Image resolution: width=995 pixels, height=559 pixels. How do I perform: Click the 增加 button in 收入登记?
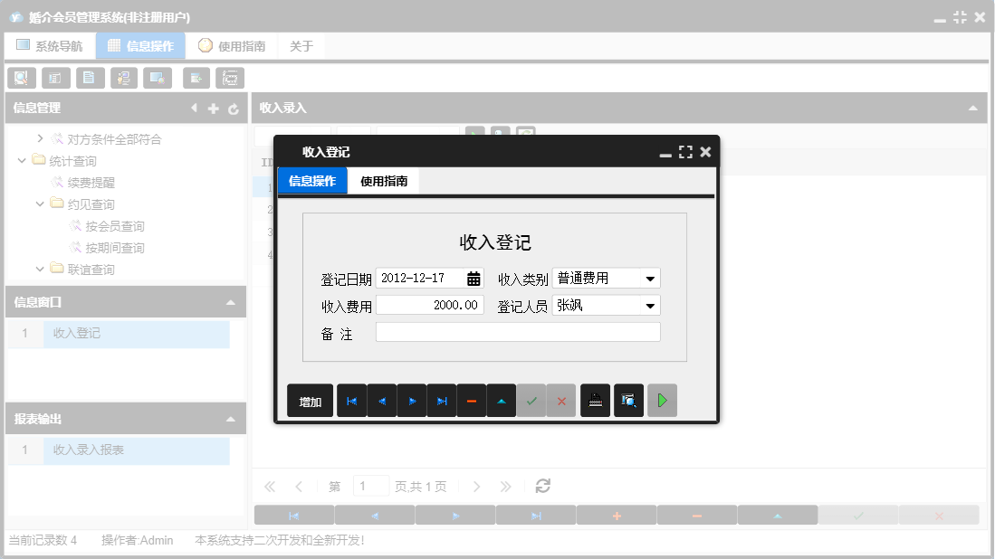tap(309, 400)
